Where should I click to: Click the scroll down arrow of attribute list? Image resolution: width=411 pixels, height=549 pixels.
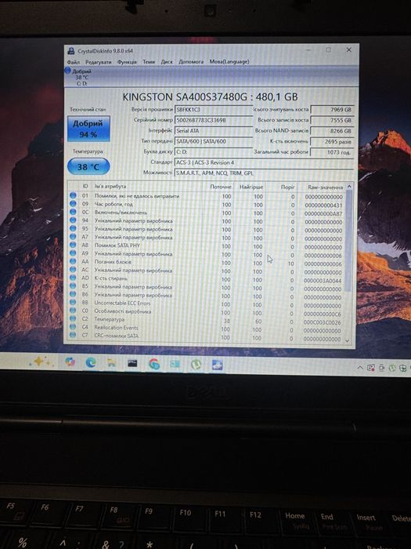point(348,340)
